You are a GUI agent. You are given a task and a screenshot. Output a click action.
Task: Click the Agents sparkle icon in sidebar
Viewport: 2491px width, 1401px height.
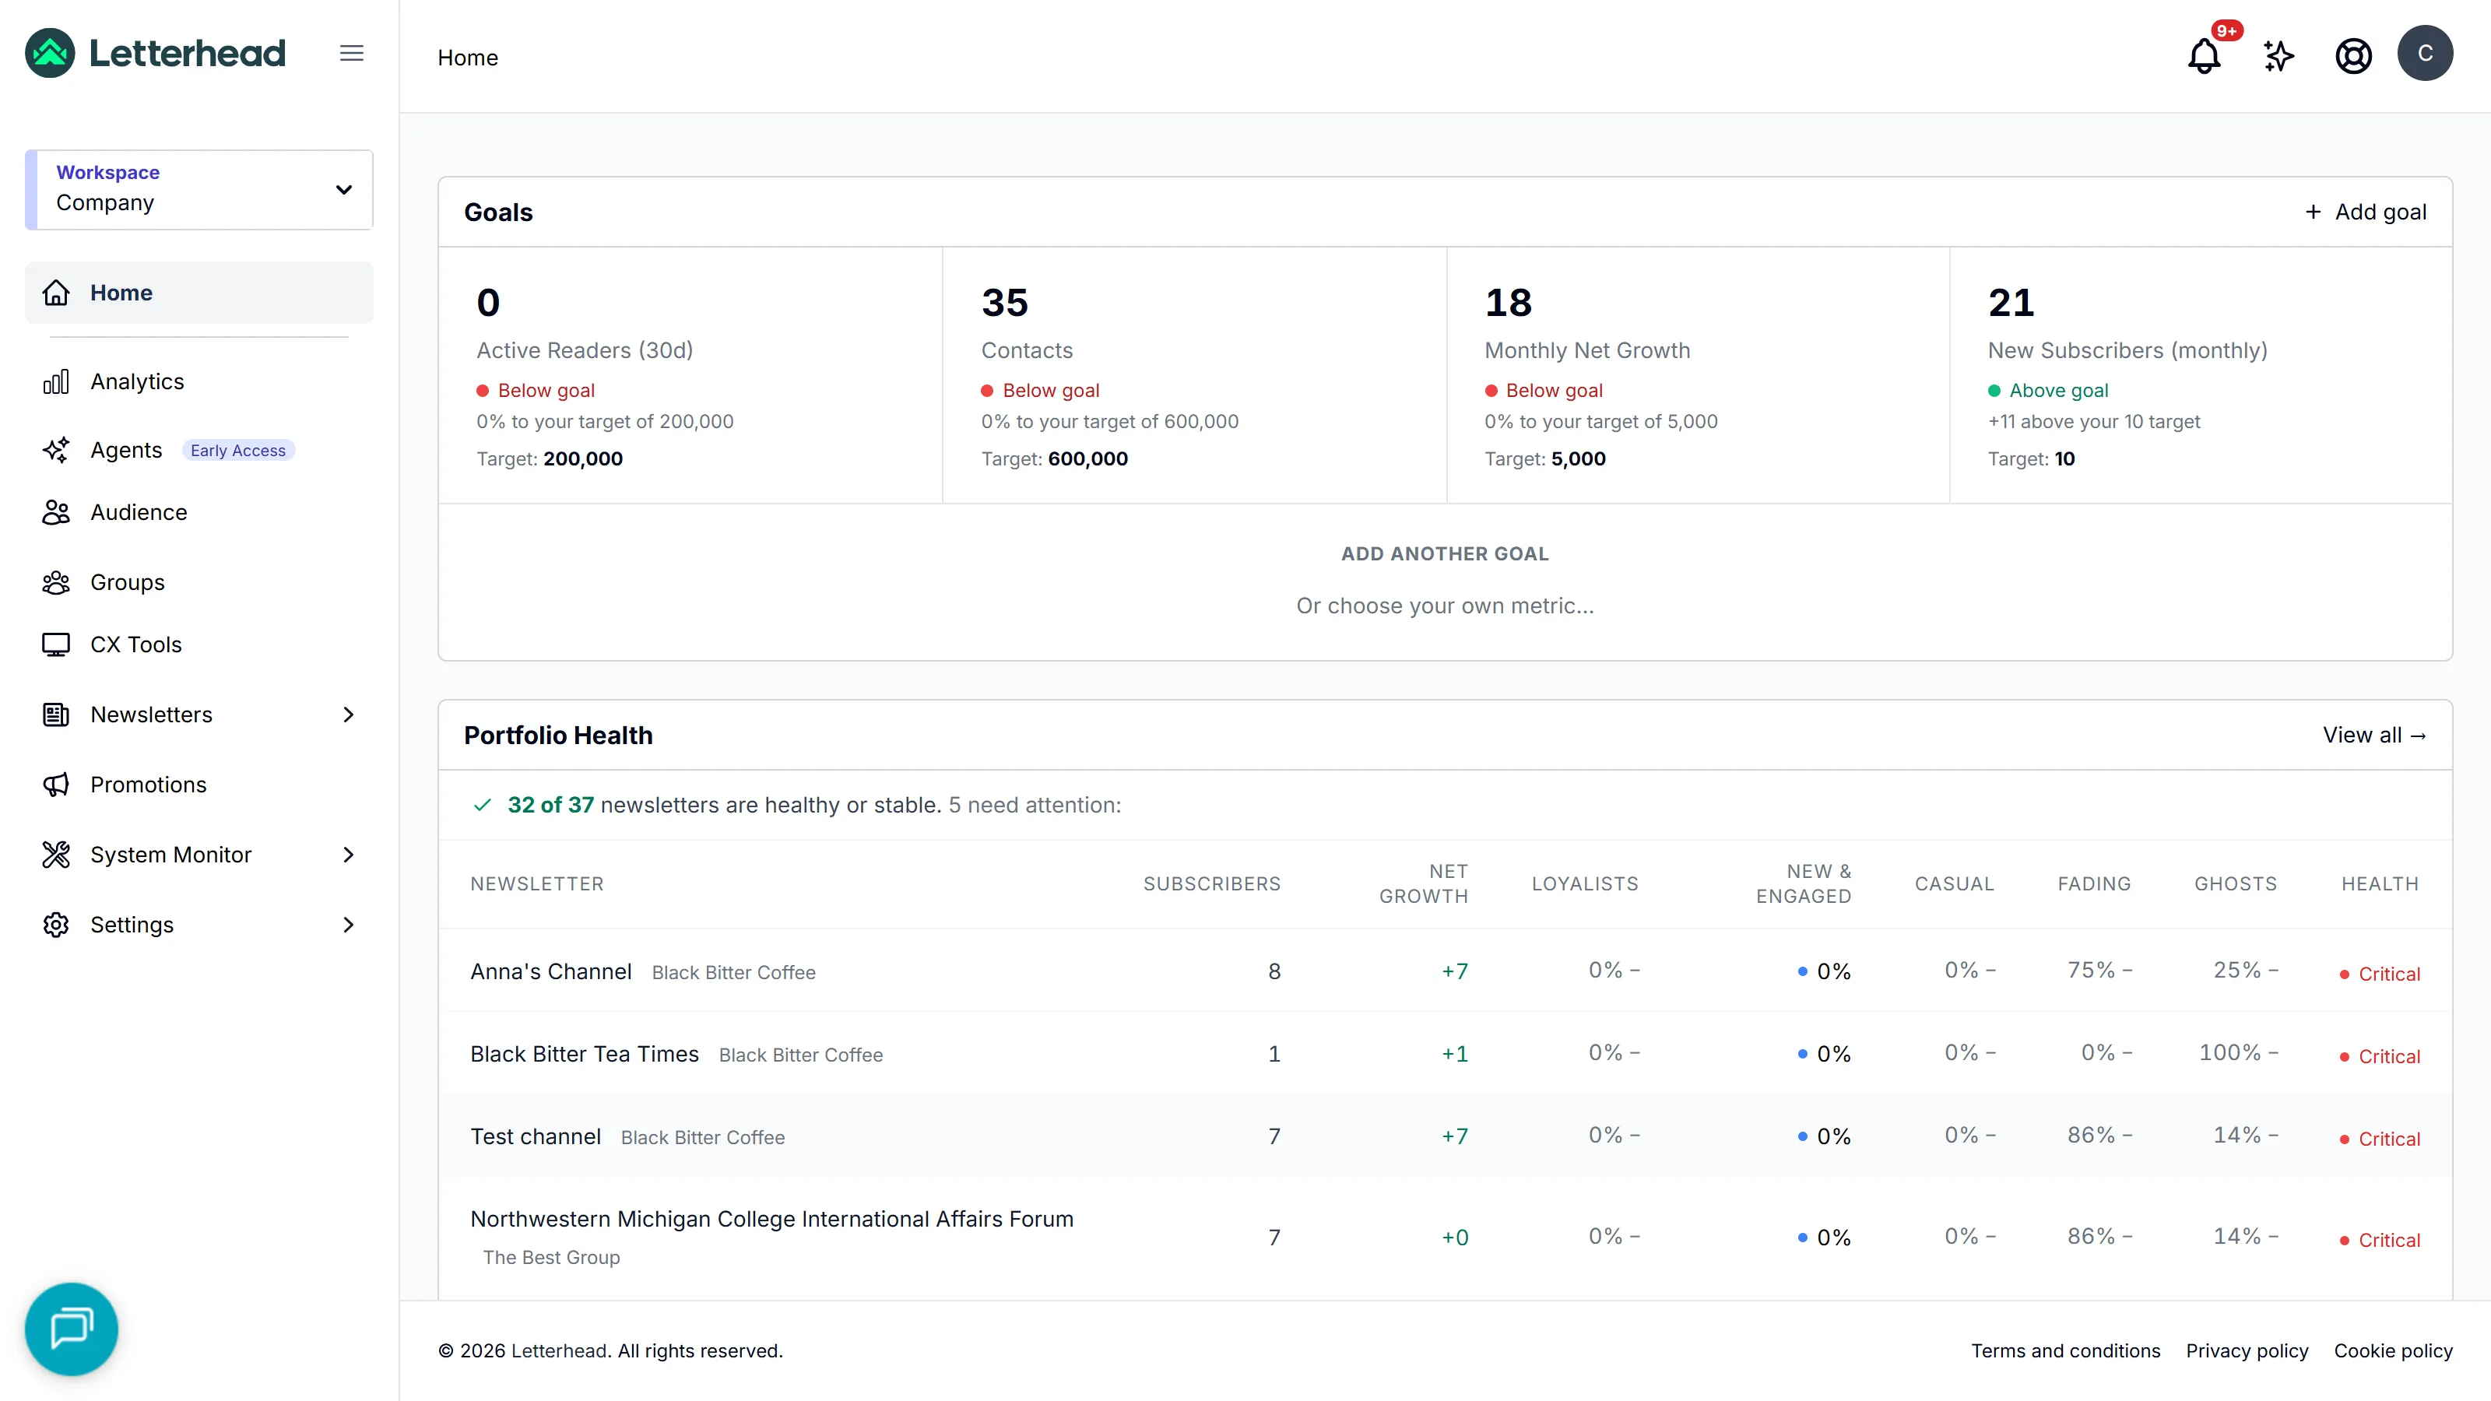[56, 450]
